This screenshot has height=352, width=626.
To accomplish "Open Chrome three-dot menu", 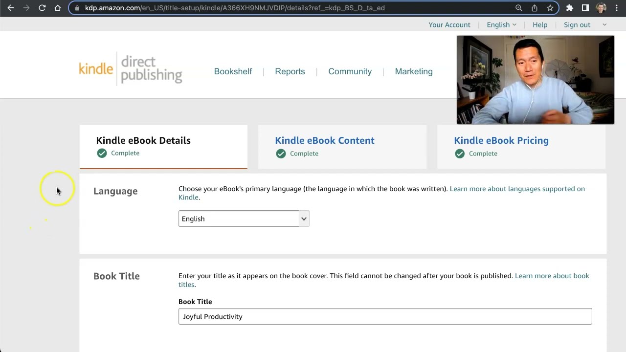I will pos(617,8).
